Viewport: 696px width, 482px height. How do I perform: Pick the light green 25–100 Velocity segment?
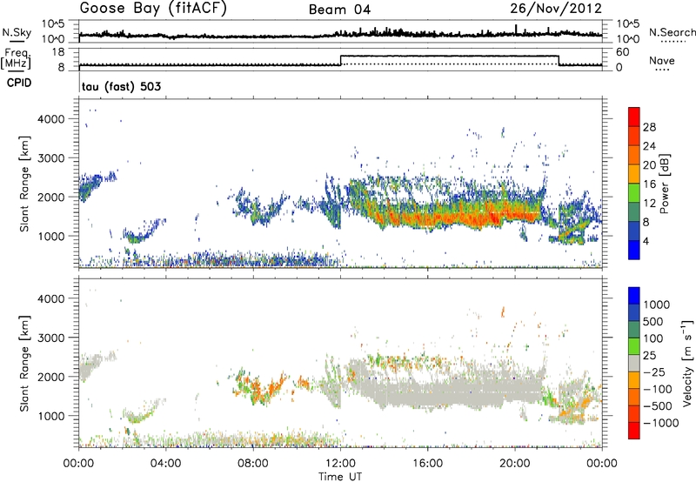pos(634,345)
